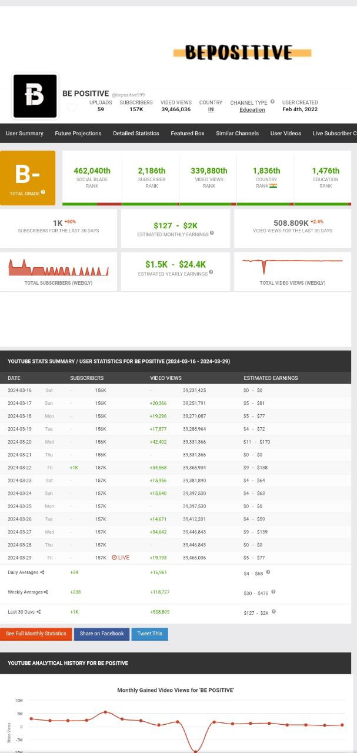Click the Tweet This button
357x753 pixels.
tap(150, 634)
